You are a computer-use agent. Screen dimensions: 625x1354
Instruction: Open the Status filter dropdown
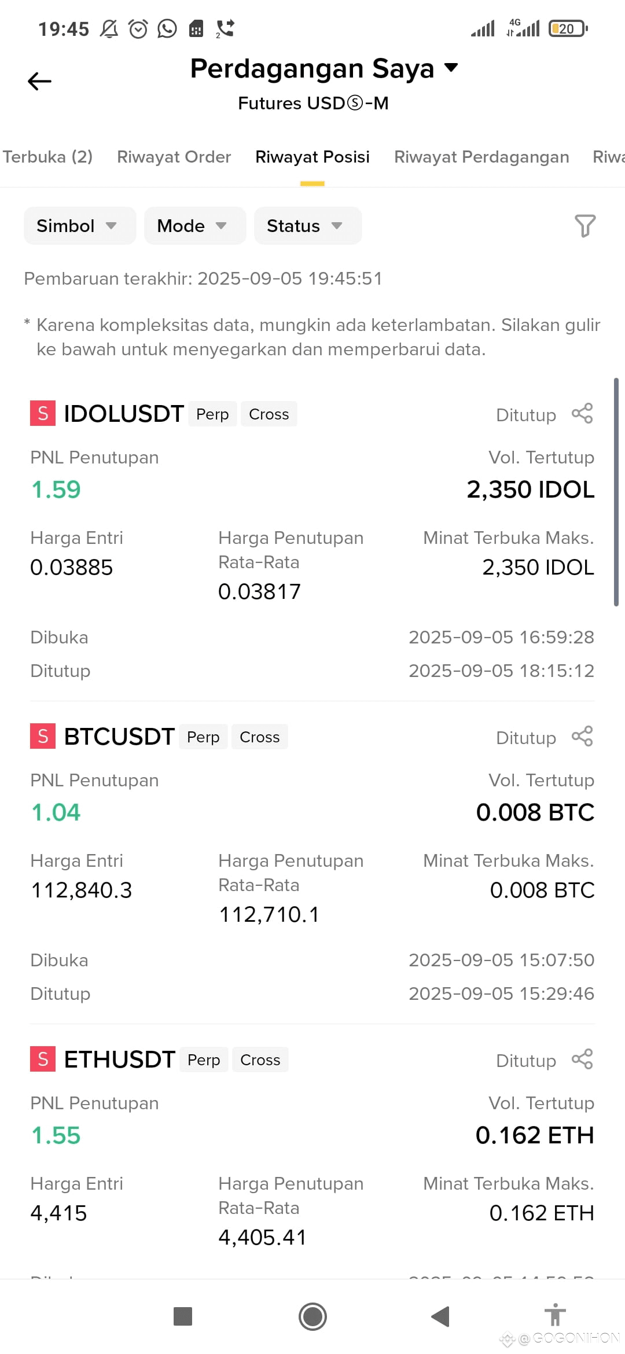click(x=308, y=226)
